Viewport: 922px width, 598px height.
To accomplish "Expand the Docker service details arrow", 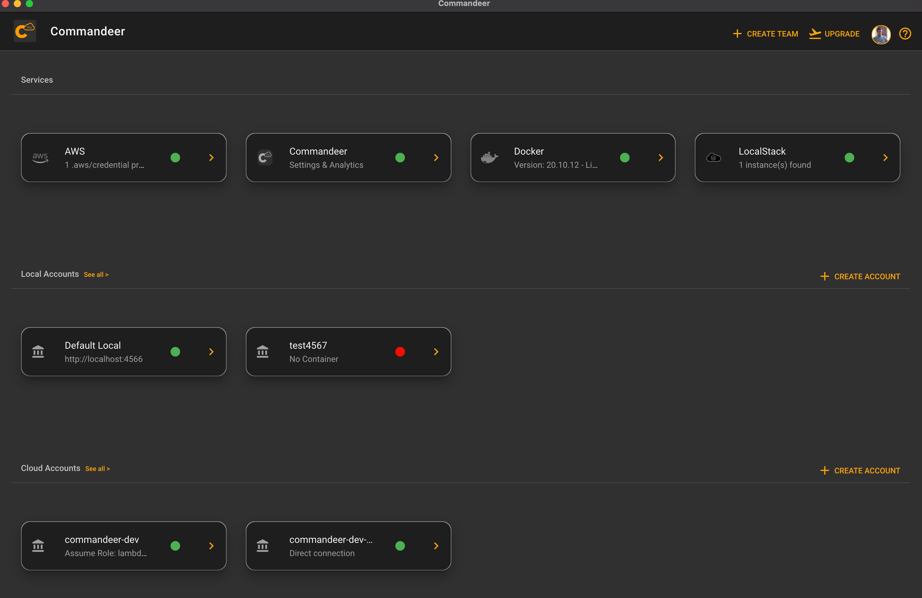I will click(661, 157).
